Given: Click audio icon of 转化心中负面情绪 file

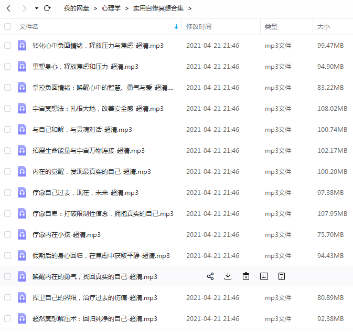Looking at the screenshot, I should 22,45.
